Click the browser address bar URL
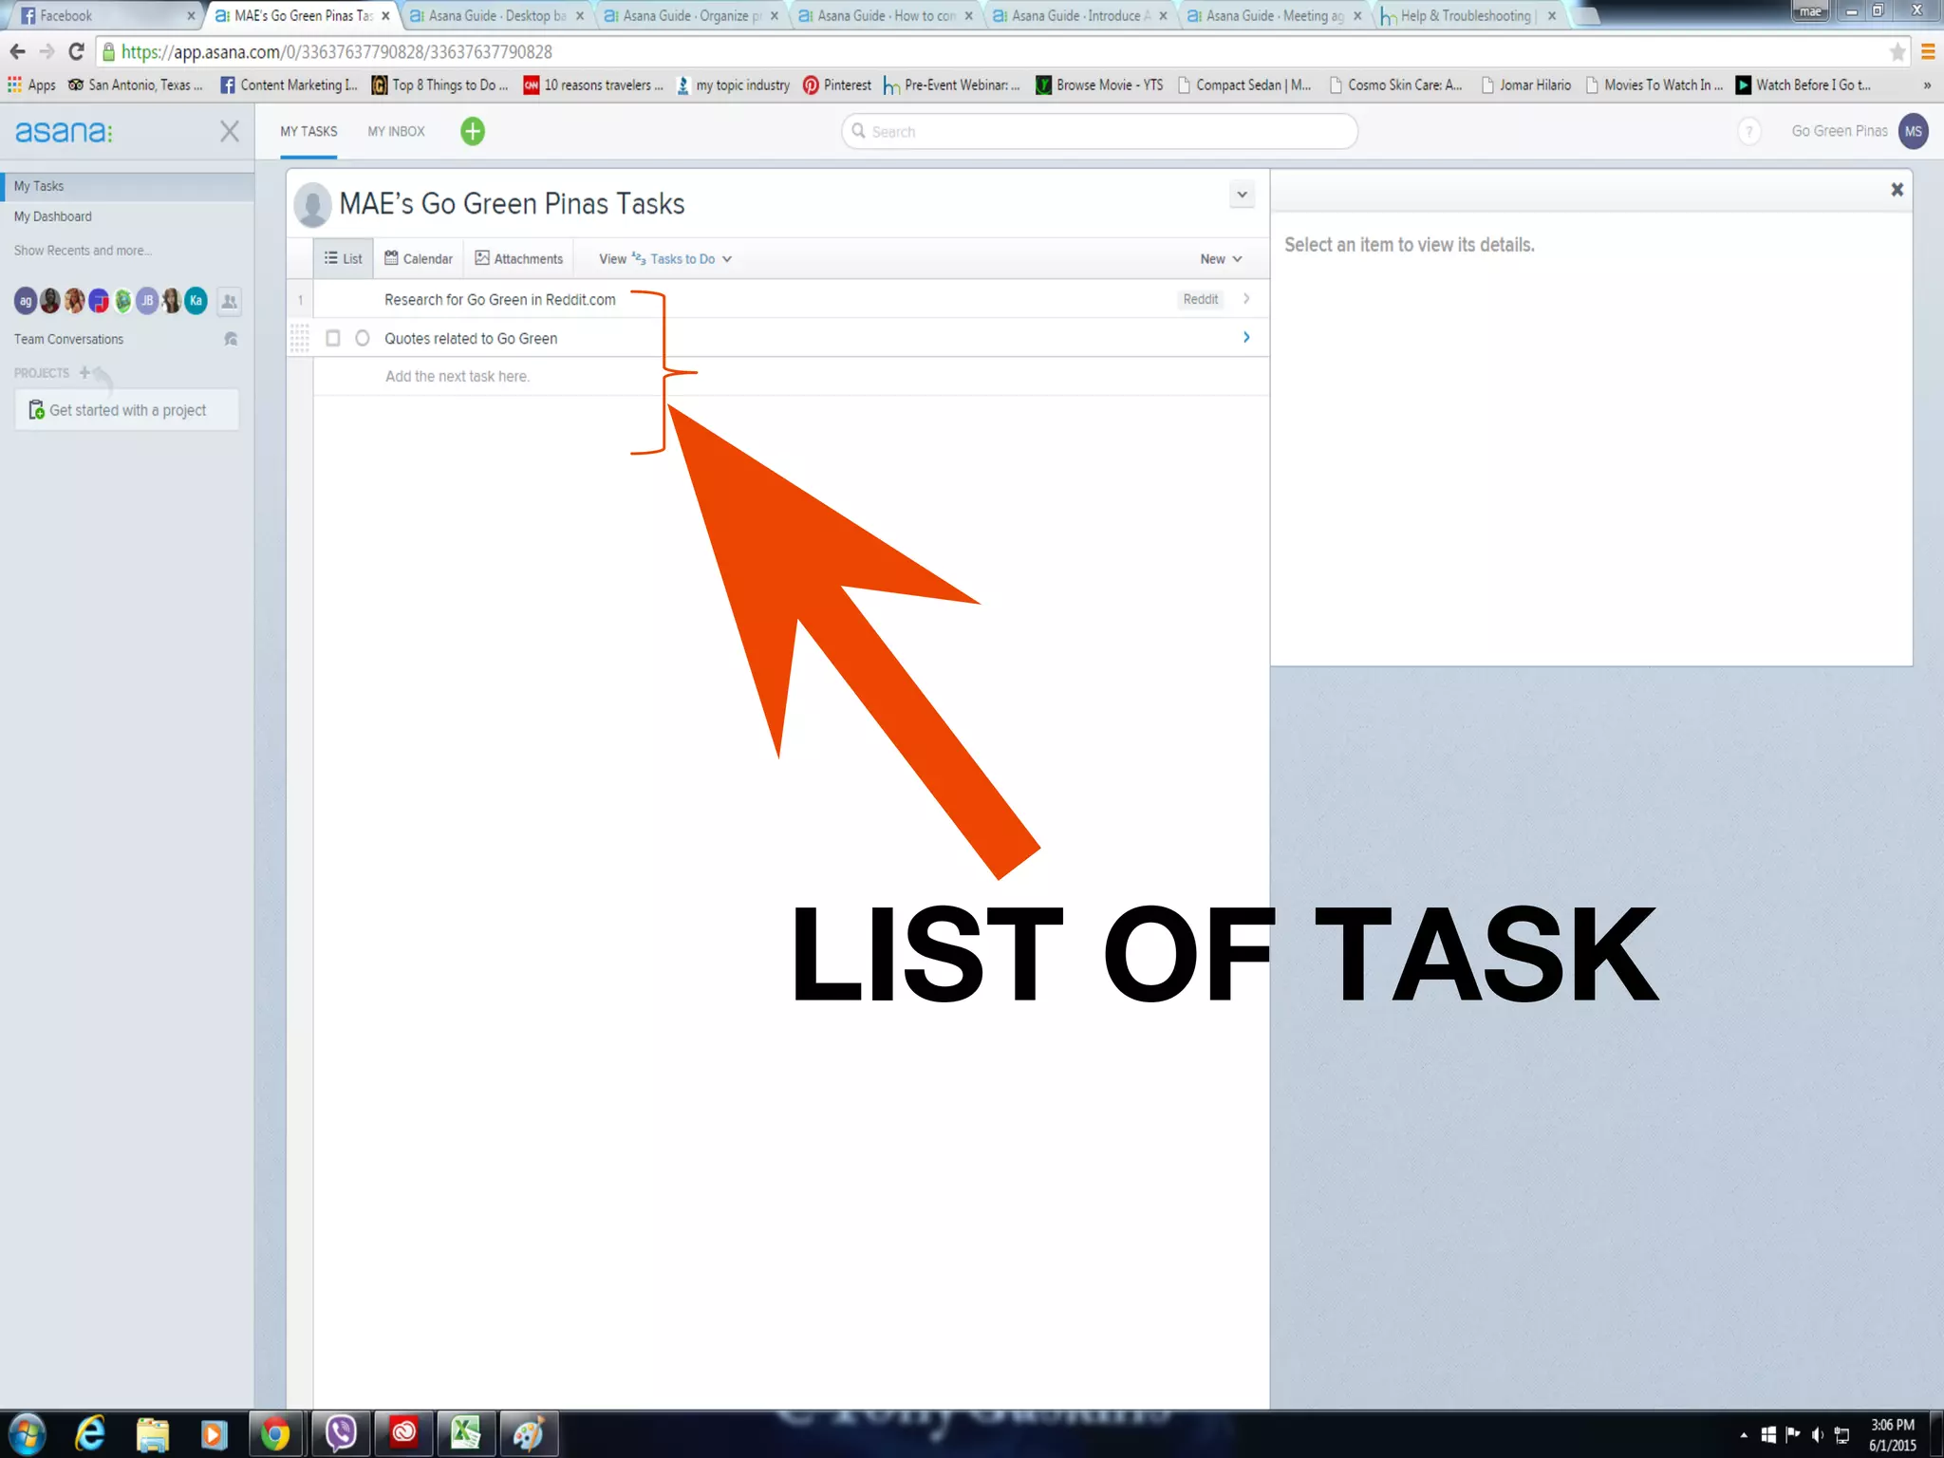1944x1458 pixels. pyautogui.click(x=337, y=52)
